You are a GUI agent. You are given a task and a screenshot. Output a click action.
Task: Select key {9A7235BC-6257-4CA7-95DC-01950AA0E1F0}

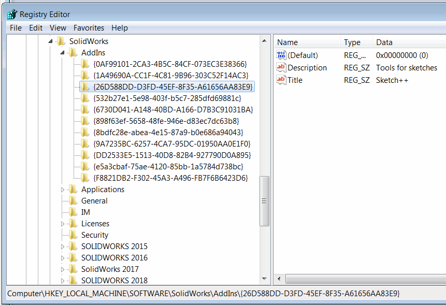click(172, 143)
